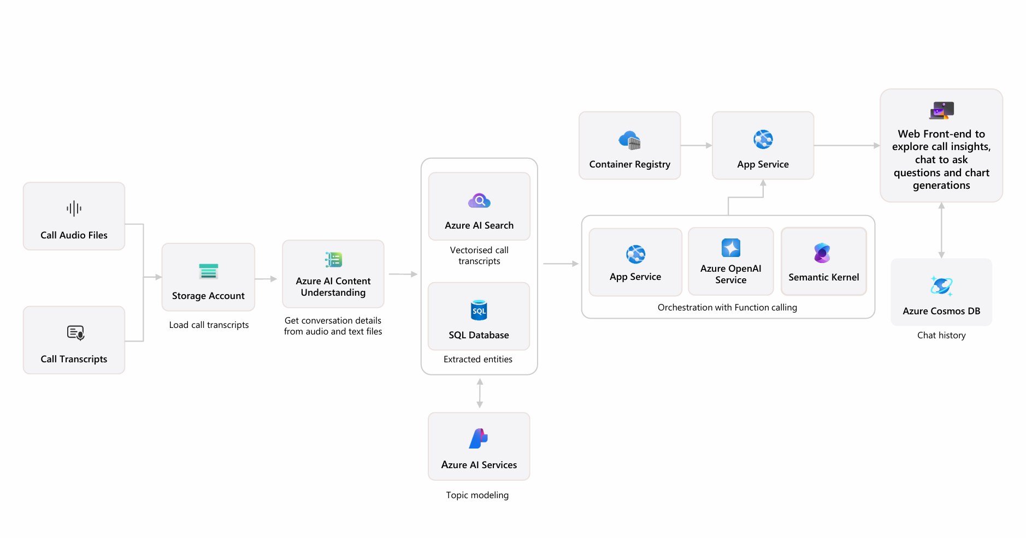Select the SQL Database icon
This screenshot has width=1026, height=538.
coord(479,309)
